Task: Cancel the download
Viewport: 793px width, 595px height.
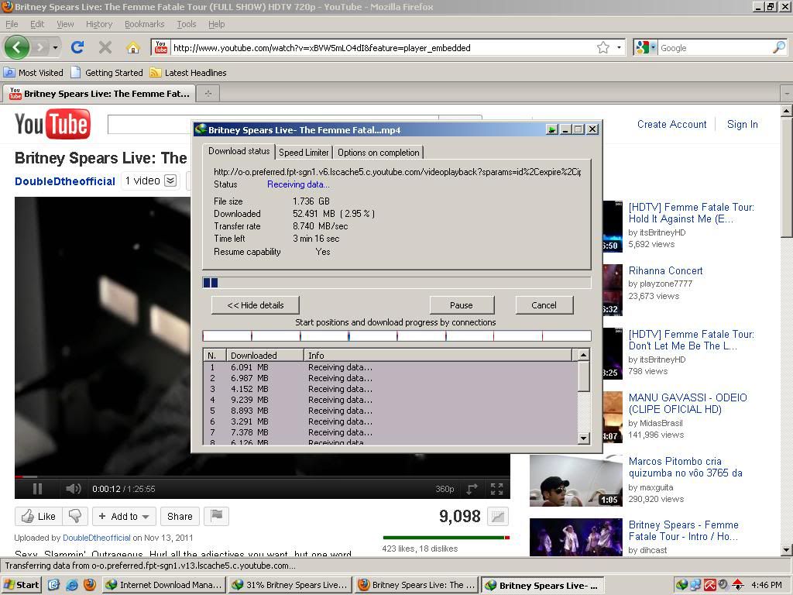Action: (544, 305)
